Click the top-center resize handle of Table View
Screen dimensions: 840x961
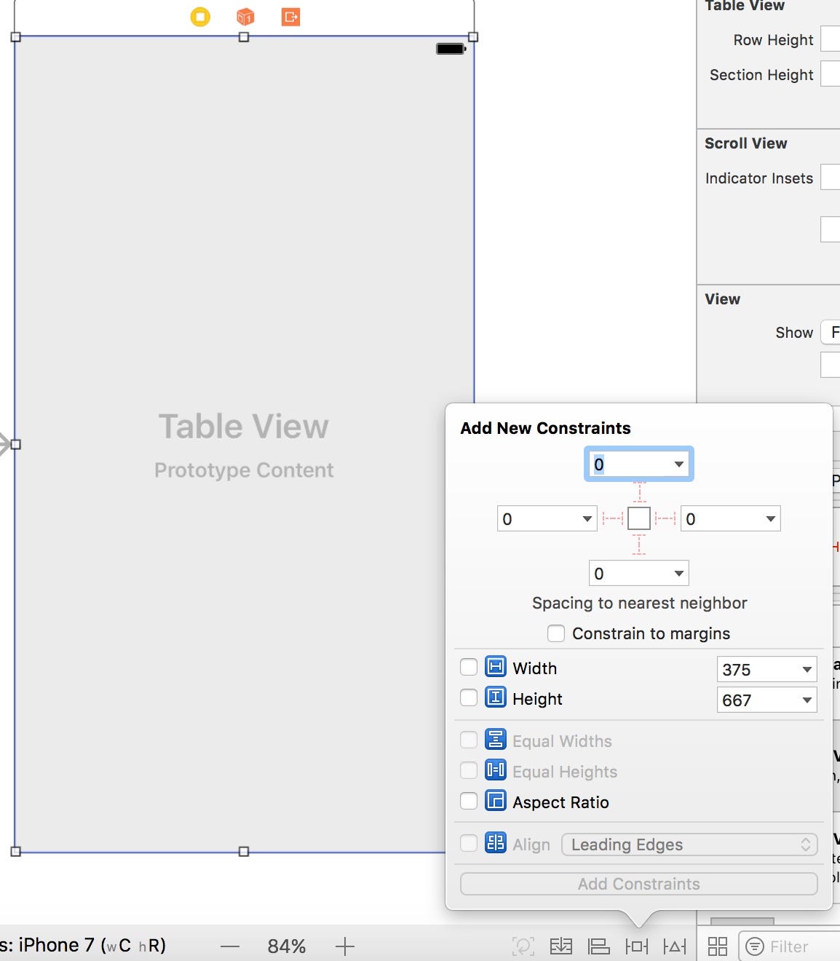tap(244, 36)
